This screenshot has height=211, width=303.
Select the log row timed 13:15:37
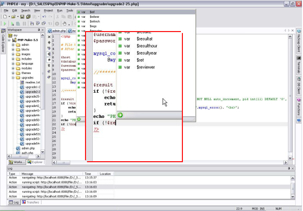[149, 177]
